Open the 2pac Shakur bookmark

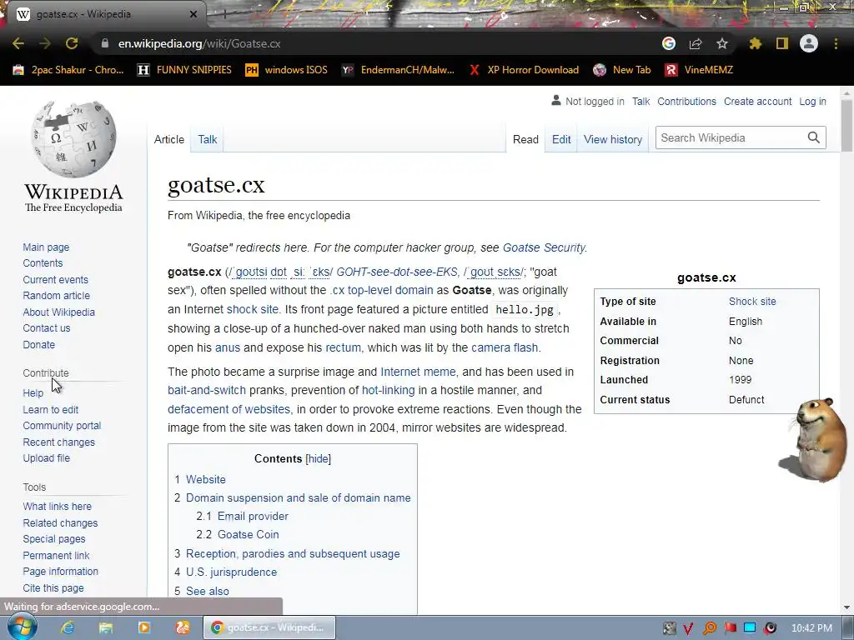point(68,70)
